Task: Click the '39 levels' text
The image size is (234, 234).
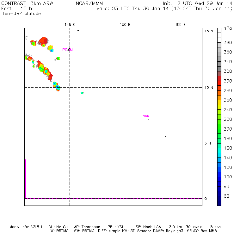Action: point(194,227)
